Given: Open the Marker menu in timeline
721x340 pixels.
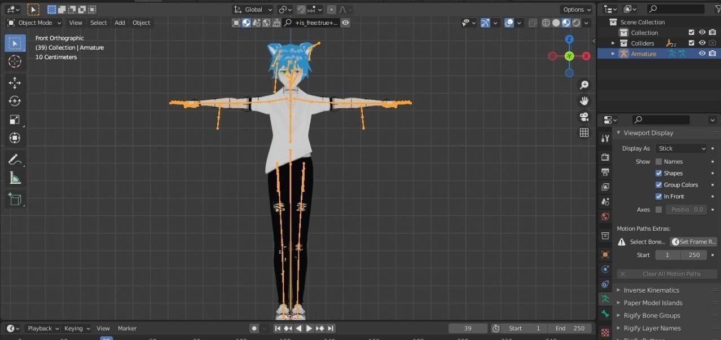Looking at the screenshot, I should tap(127, 328).
